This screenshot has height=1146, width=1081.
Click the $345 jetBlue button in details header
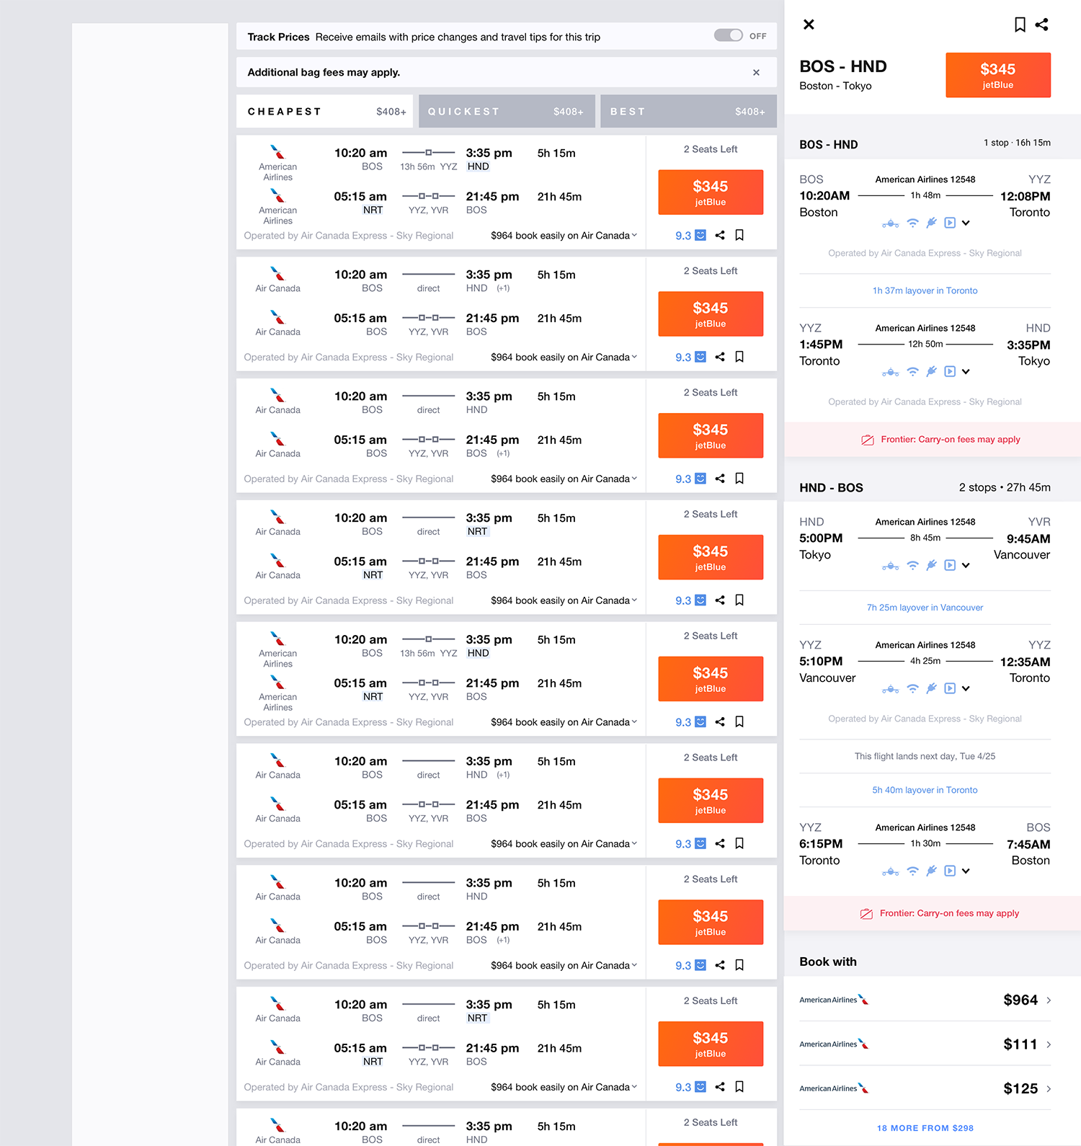pyautogui.click(x=998, y=75)
